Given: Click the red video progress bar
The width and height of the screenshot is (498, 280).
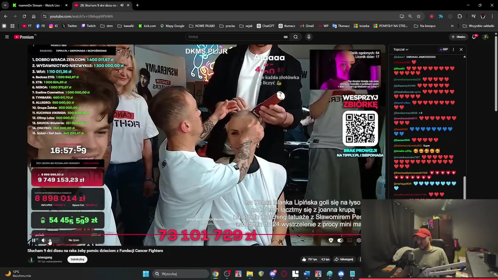Looking at the screenshot, I should tap(195, 235).
